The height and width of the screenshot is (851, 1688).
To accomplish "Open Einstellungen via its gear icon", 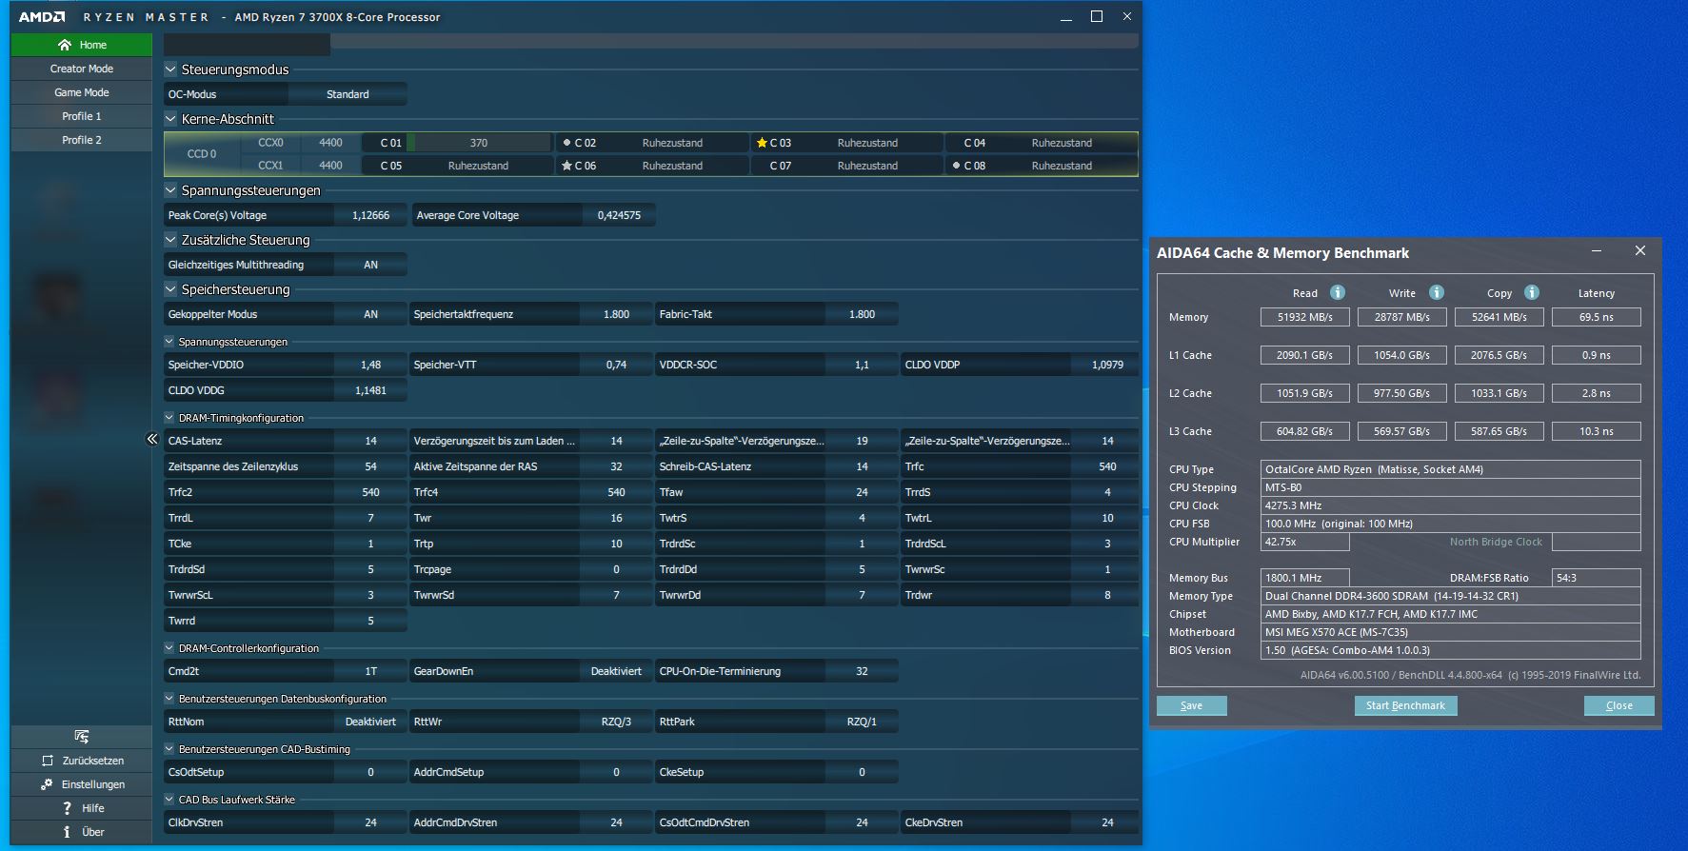I will coord(47,784).
